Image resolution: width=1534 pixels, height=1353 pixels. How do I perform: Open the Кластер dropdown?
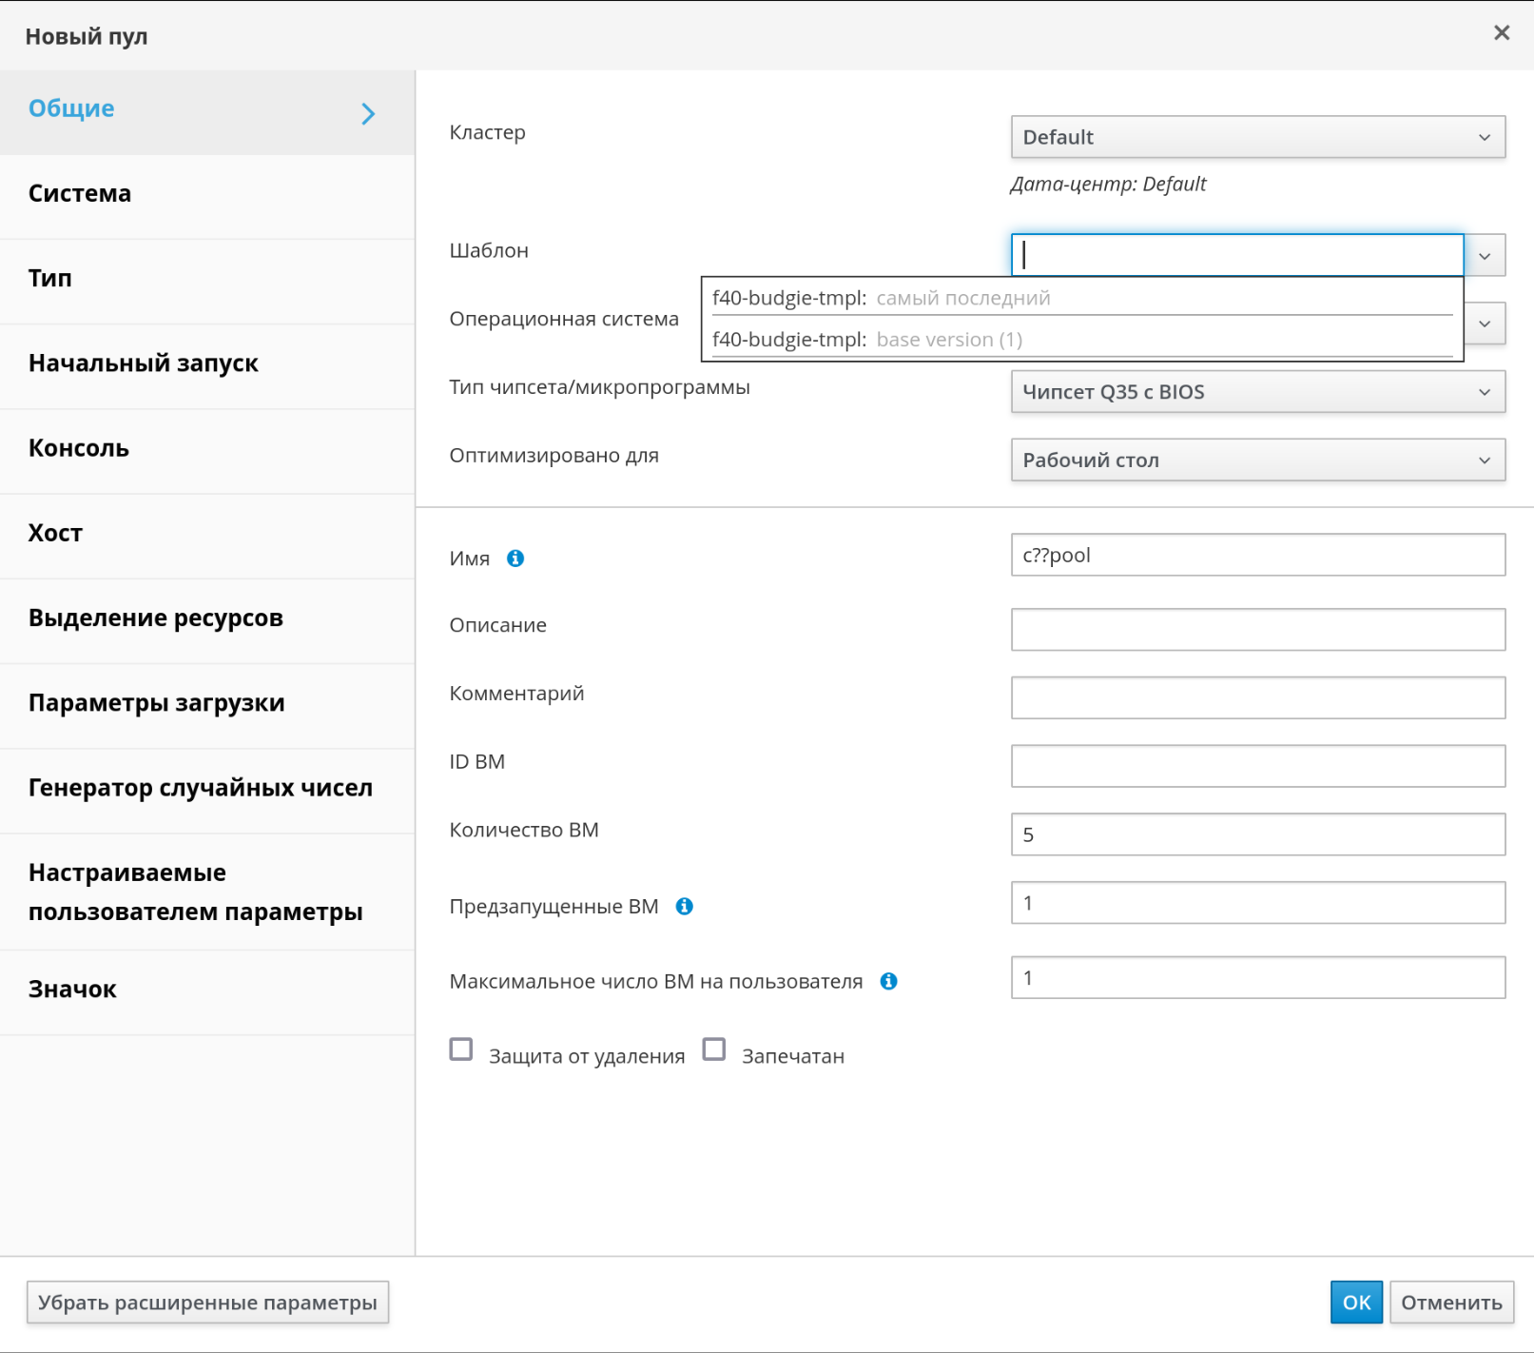pyautogui.click(x=1257, y=137)
